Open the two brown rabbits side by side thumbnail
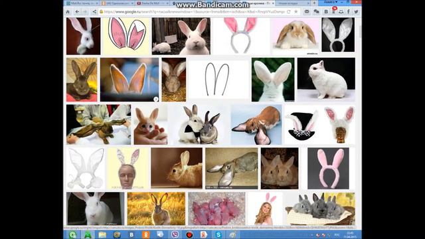425x239 pixels. [x=280, y=168]
